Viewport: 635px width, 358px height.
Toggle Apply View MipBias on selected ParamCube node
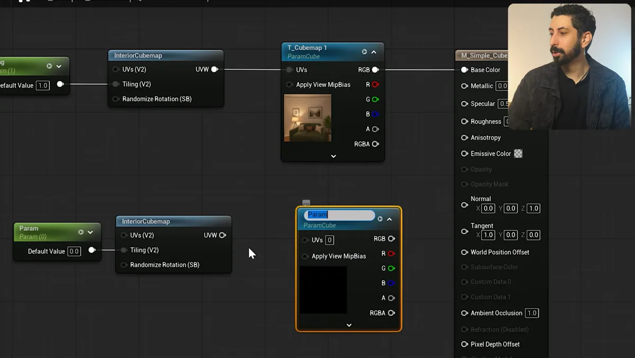[305, 256]
